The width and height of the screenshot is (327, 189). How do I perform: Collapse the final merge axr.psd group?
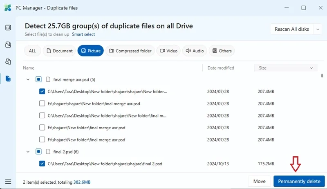click(28, 79)
